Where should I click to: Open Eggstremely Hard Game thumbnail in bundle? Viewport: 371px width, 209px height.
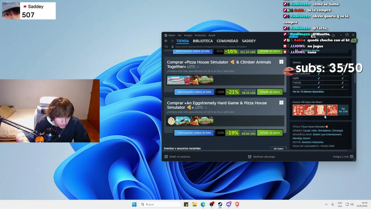tap(179, 120)
